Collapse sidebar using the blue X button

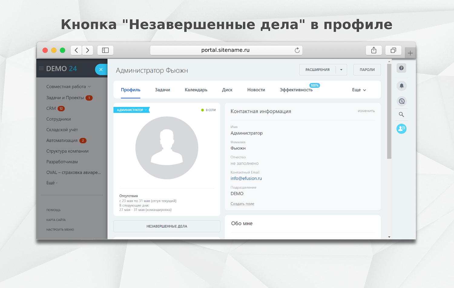pyautogui.click(x=101, y=69)
